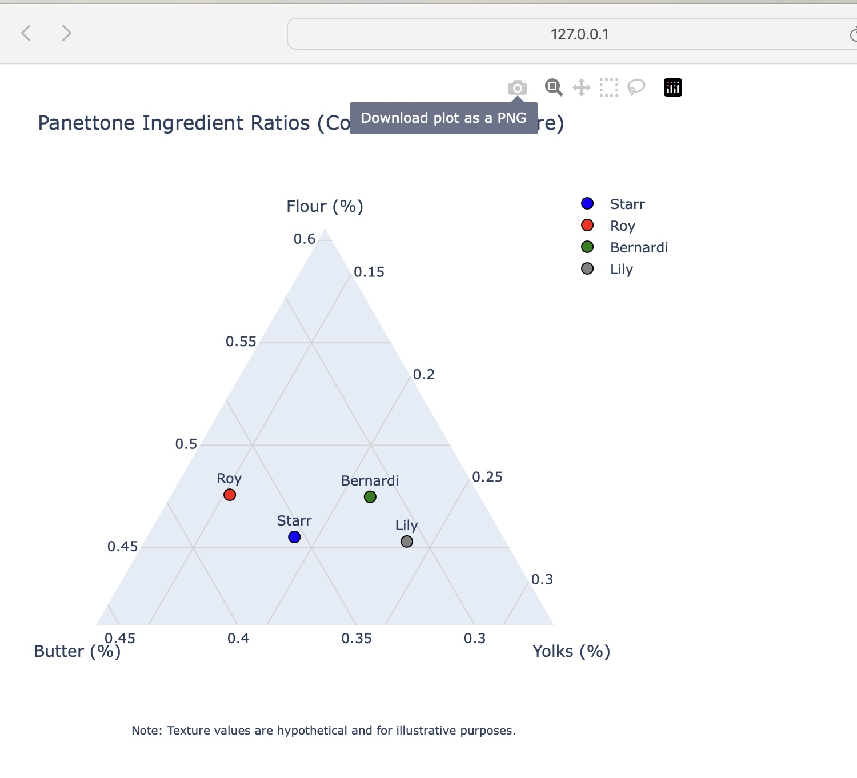Screen dimensions: 857x778
Task: Open the Plotly logo link
Action: tap(672, 87)
